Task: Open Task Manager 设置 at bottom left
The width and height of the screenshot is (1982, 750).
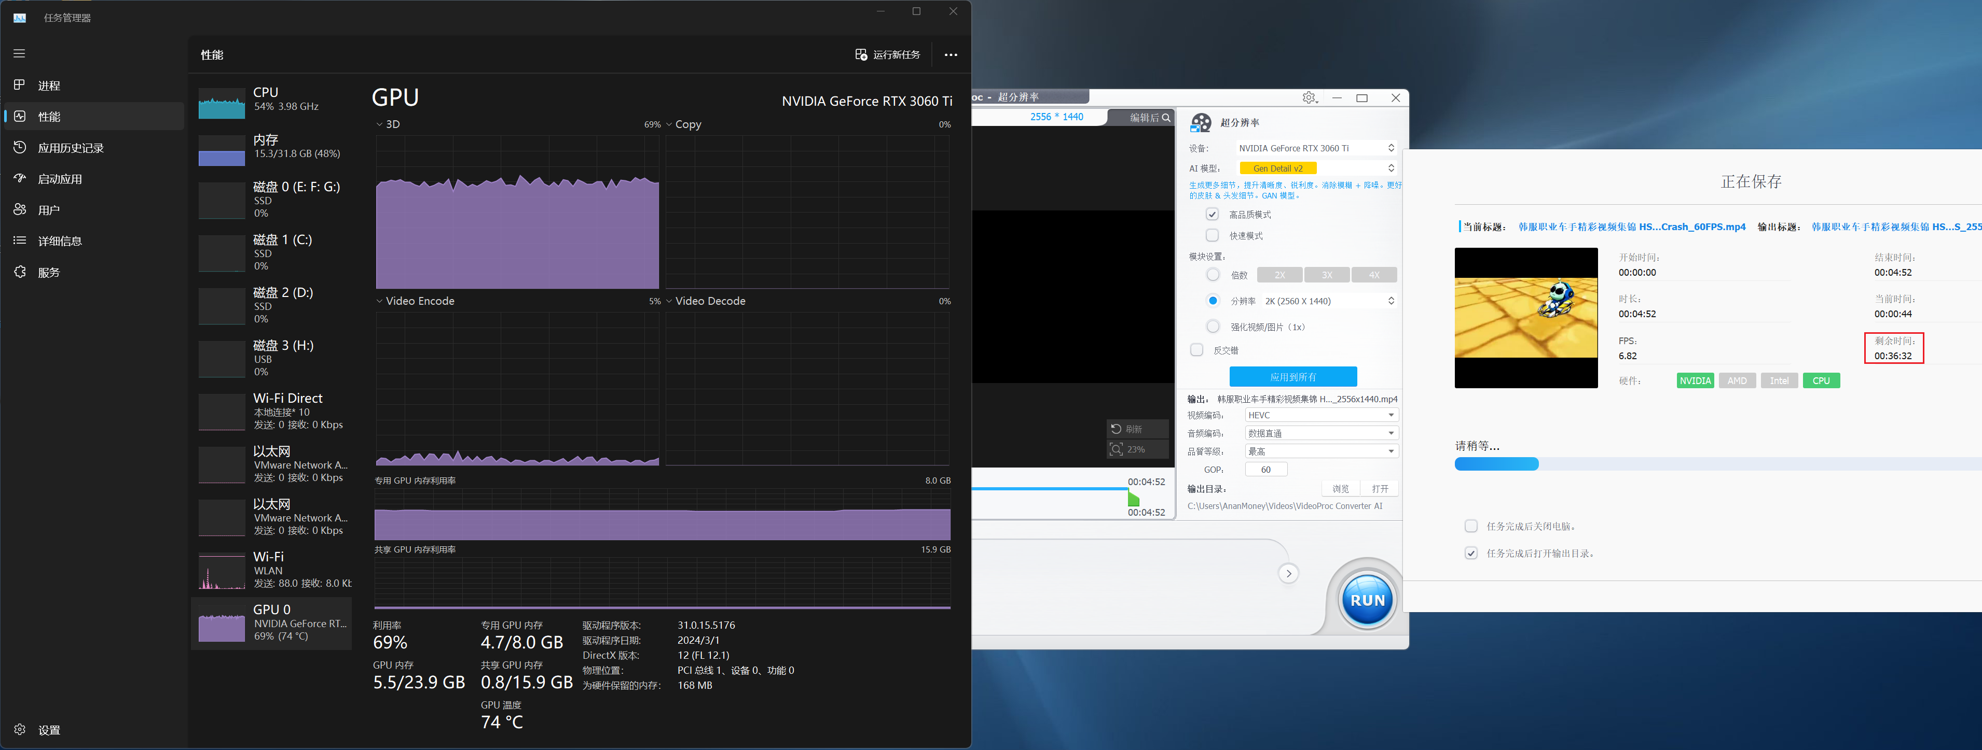Action: (94, 729)
